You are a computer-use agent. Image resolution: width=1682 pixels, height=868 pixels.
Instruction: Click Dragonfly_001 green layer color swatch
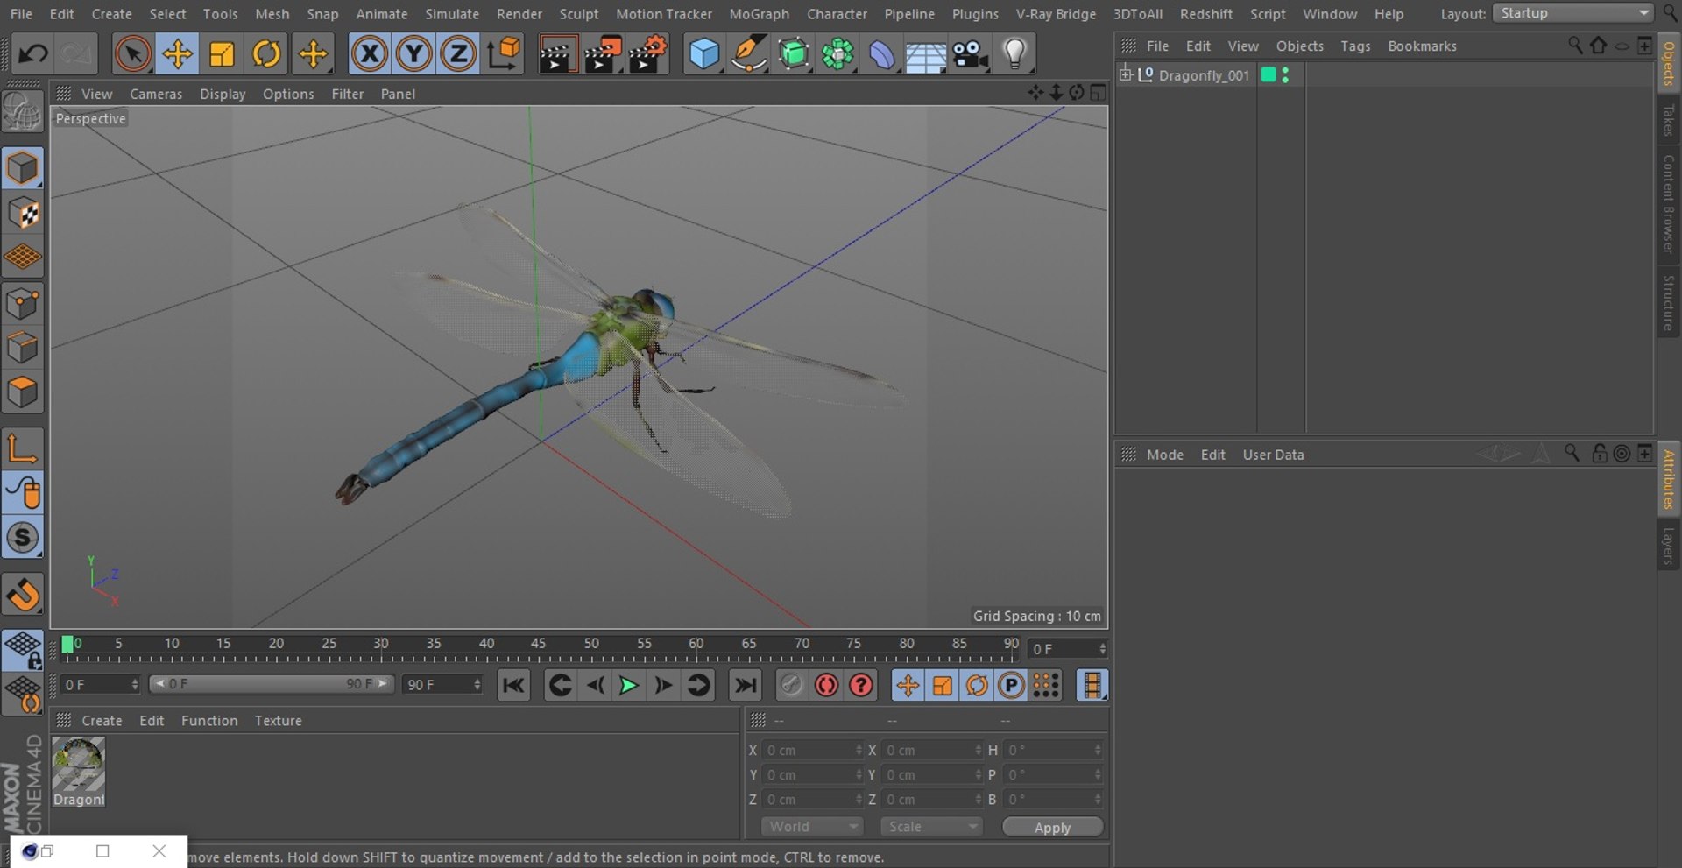point(1268,74)
